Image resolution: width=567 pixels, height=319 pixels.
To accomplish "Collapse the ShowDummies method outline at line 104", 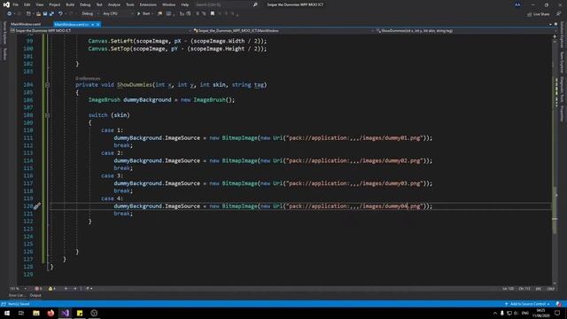I will [x=47, y=85].
